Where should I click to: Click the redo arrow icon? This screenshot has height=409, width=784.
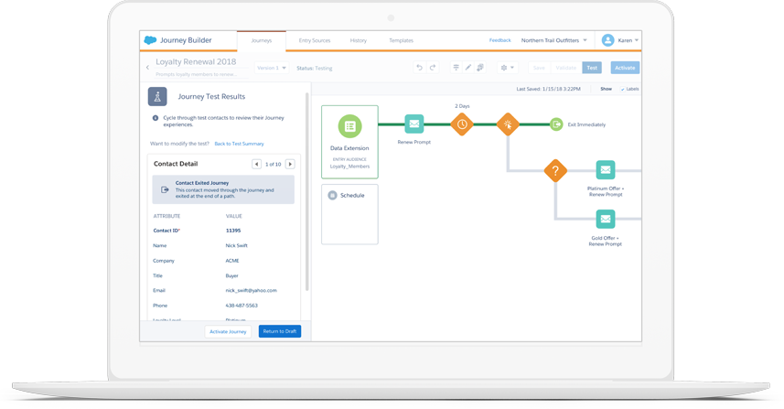[x=433, y=68]
